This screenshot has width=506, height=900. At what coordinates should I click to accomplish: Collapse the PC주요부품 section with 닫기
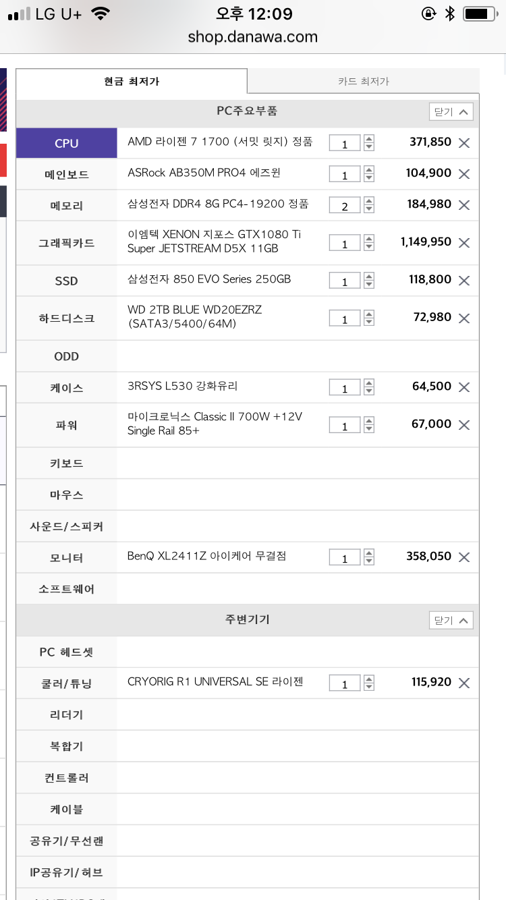[x=451, y=111]
